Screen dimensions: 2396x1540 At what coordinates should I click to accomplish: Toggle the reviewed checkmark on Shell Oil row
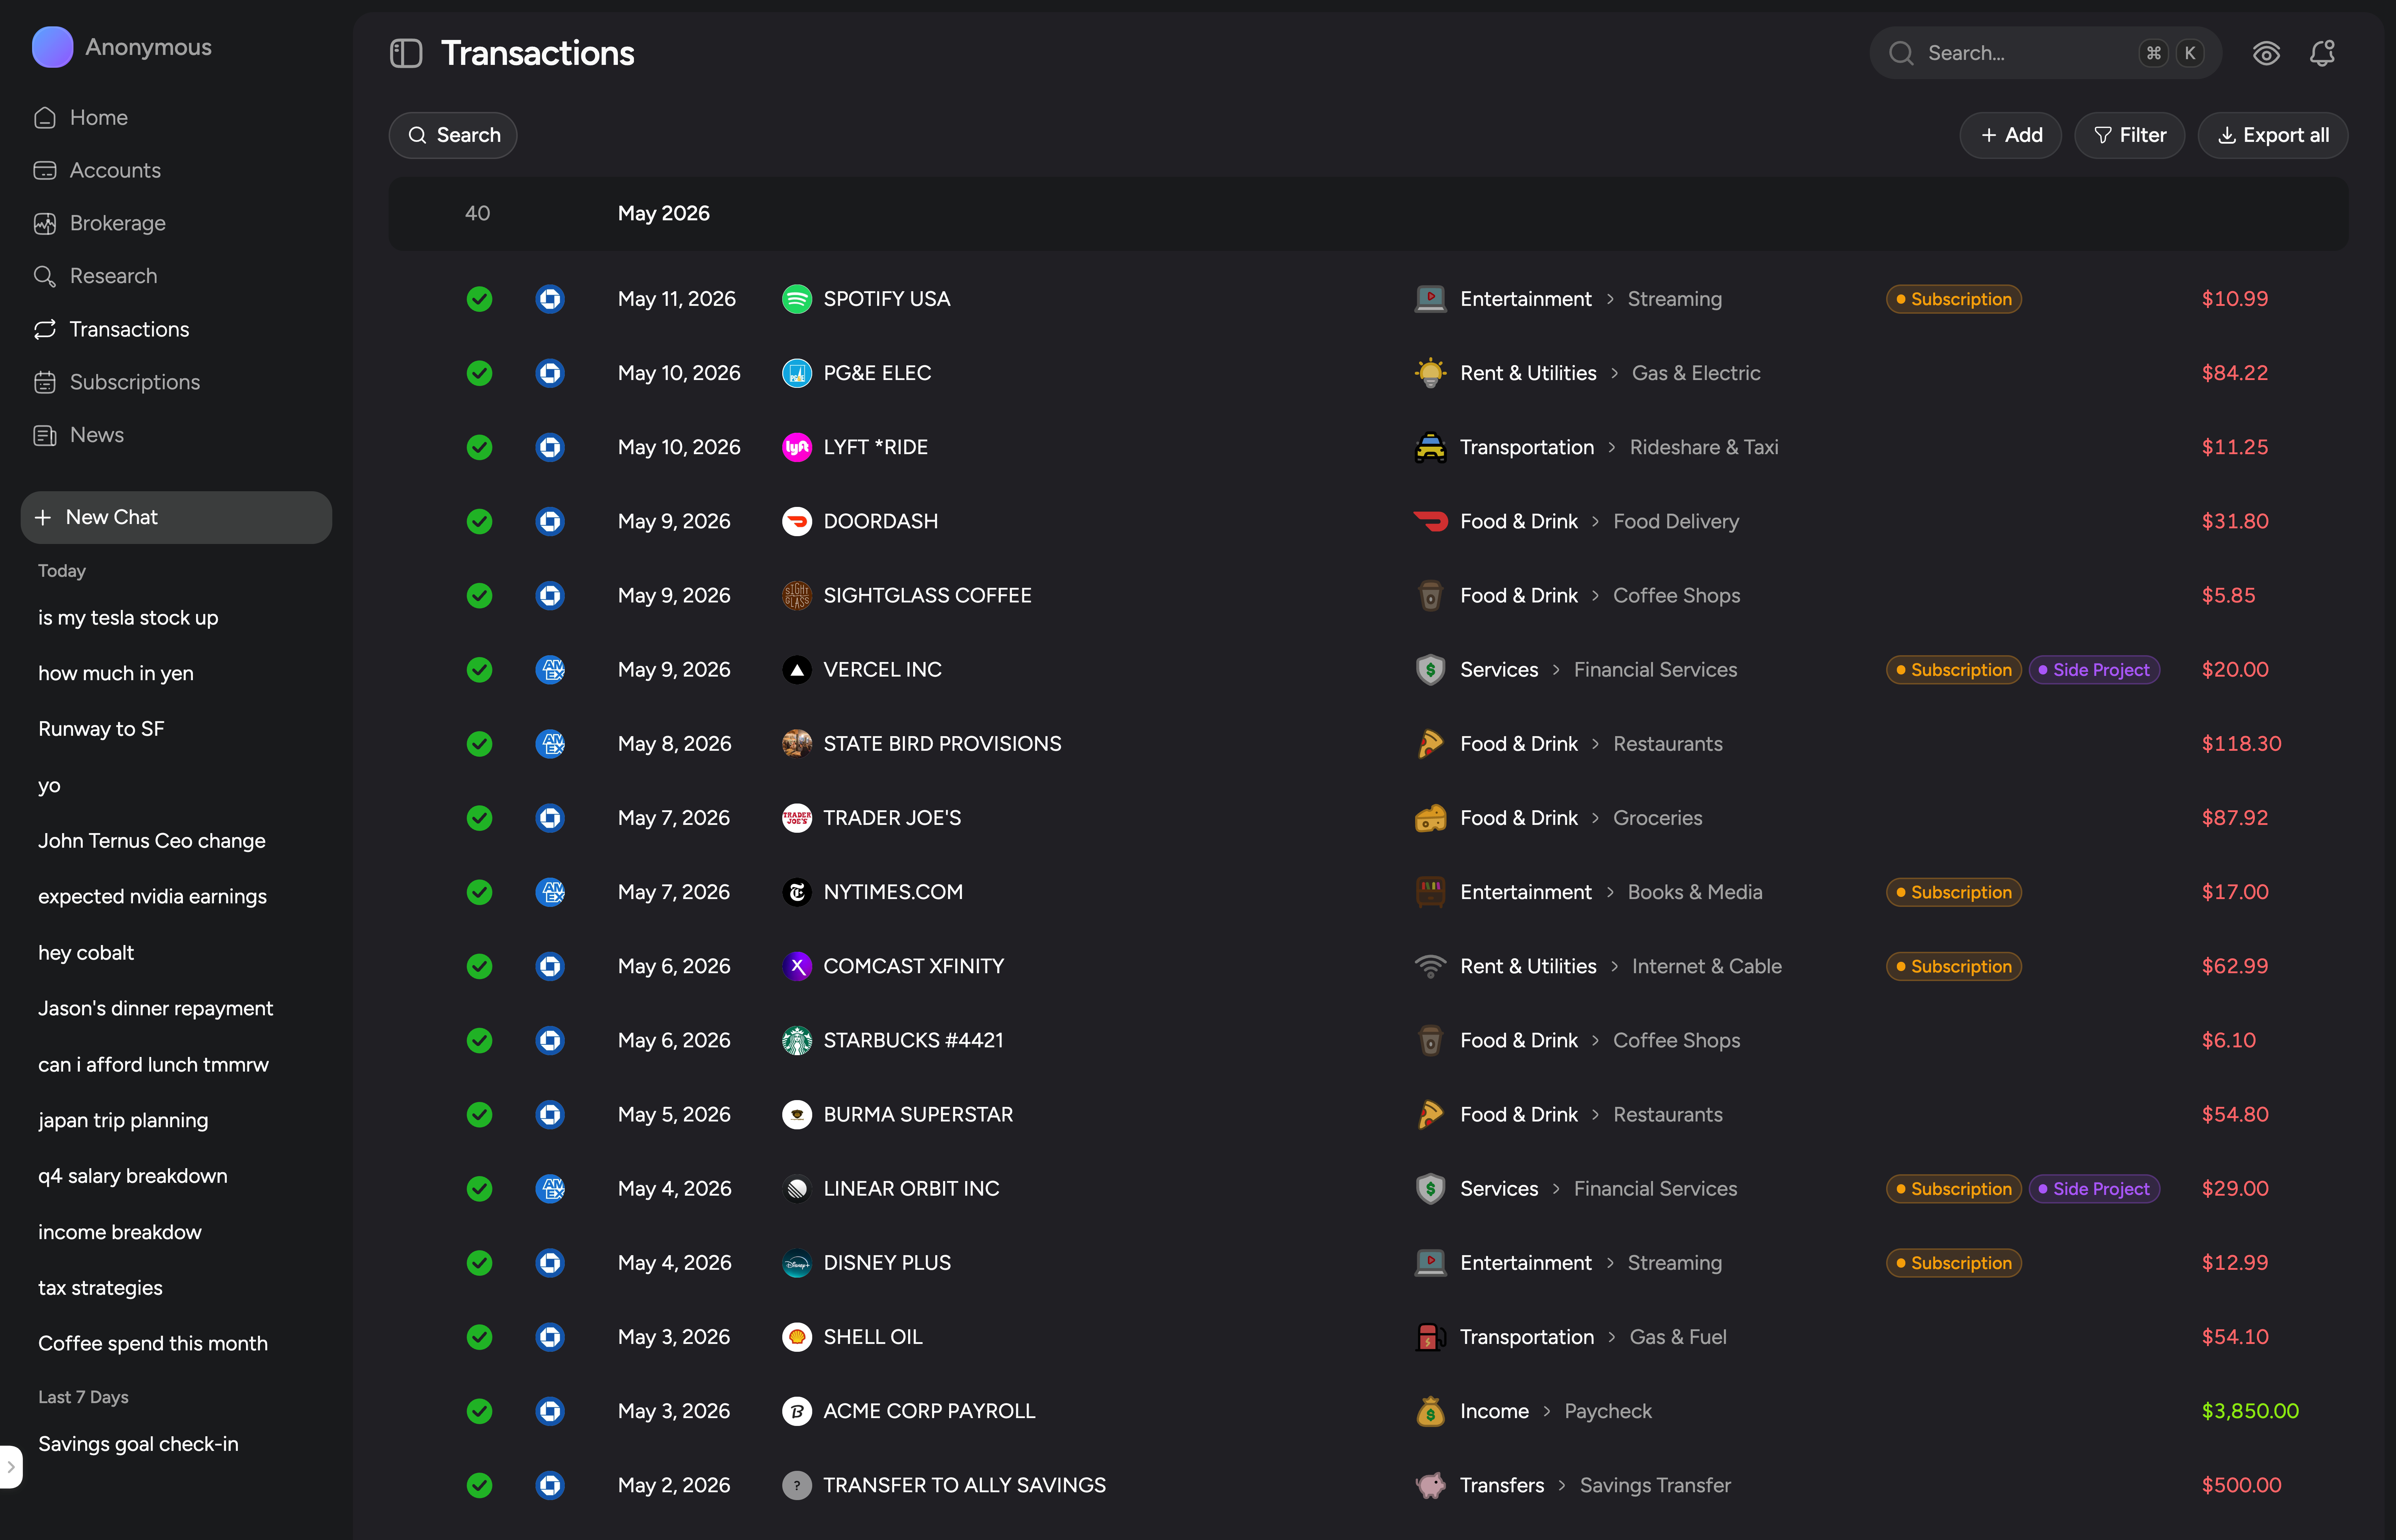pyautogui.click(x=479, y=1337)
